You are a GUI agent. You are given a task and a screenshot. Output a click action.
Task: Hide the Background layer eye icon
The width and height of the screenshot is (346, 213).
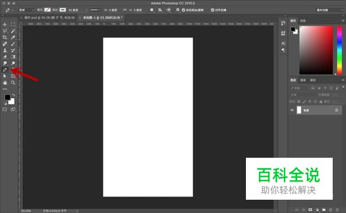click(x=292, y=110)
